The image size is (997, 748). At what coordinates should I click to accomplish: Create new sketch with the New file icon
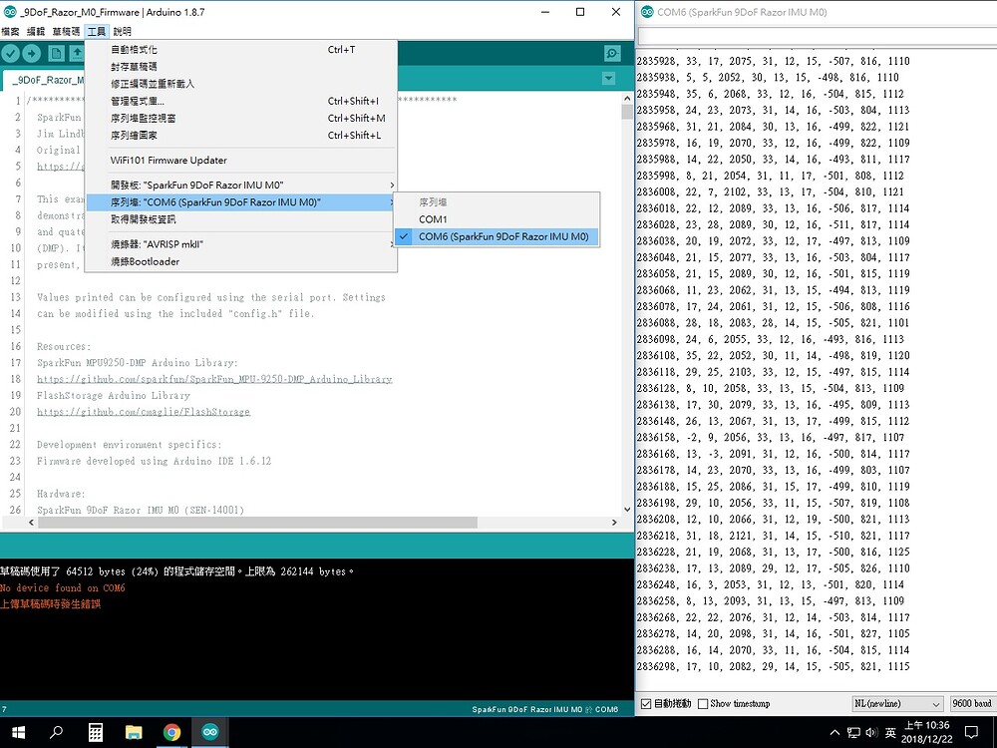(57, 53)
